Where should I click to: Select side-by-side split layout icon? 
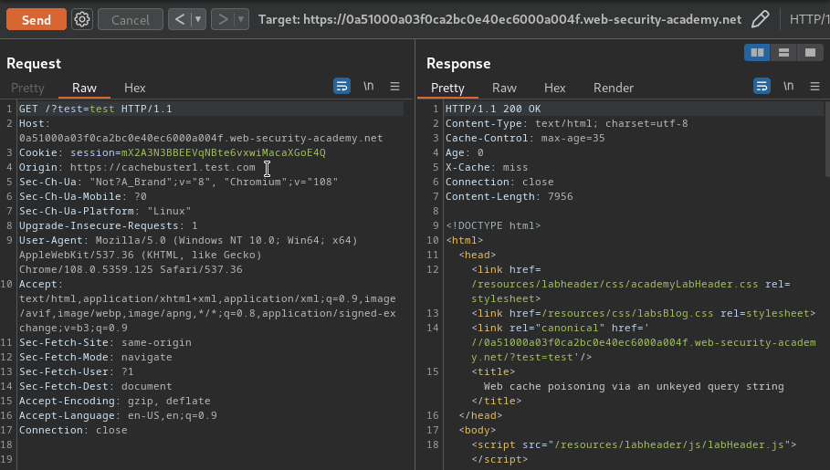pyautogui.click(x=758, y=52)
